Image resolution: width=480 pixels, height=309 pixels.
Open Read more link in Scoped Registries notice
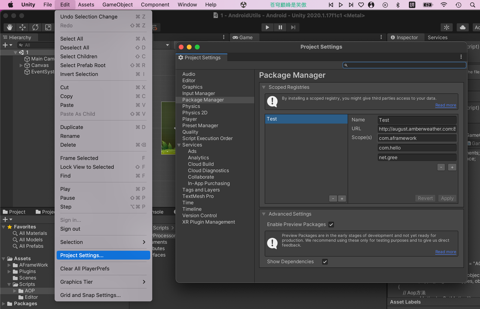445,105
